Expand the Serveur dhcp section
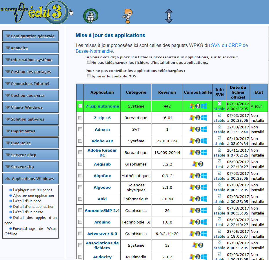 click(30, 155)
